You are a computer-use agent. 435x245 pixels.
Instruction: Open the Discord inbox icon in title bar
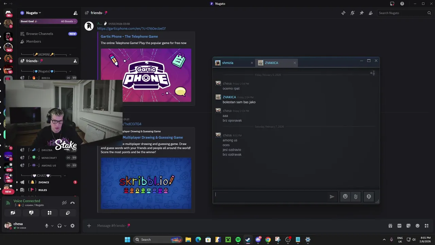point(392,4)
